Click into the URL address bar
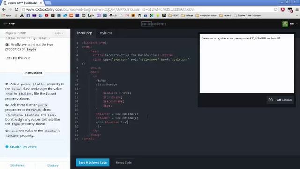300x169 pixels. coord(147,9)
